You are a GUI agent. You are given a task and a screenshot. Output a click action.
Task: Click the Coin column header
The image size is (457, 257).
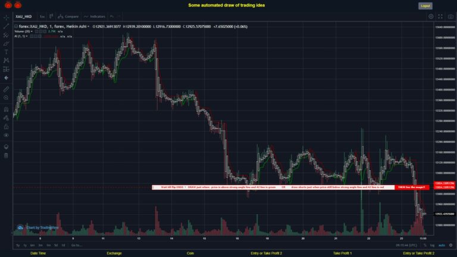[x=190, y=253]
